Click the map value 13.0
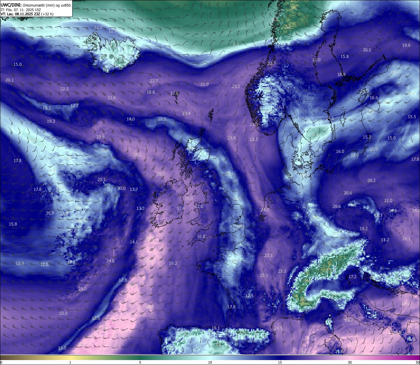420x365 pixels. point(62,348)
